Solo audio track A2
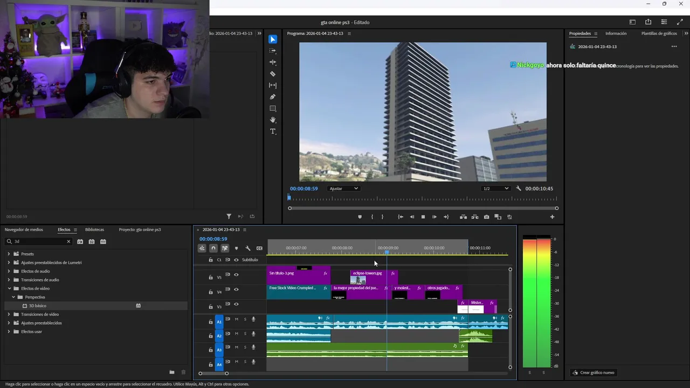The image size is (690, 388). click(x=245, y=334)
